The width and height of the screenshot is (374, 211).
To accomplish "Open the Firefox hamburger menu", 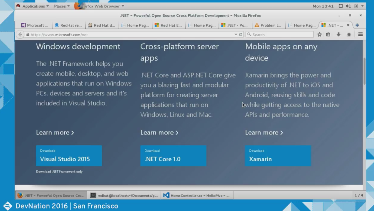I will tap(360, 35).
